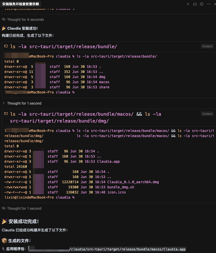216x253 pixels.
Task: Click the heading 'Claudia 安装成功!'
Action: click(23, 28)
